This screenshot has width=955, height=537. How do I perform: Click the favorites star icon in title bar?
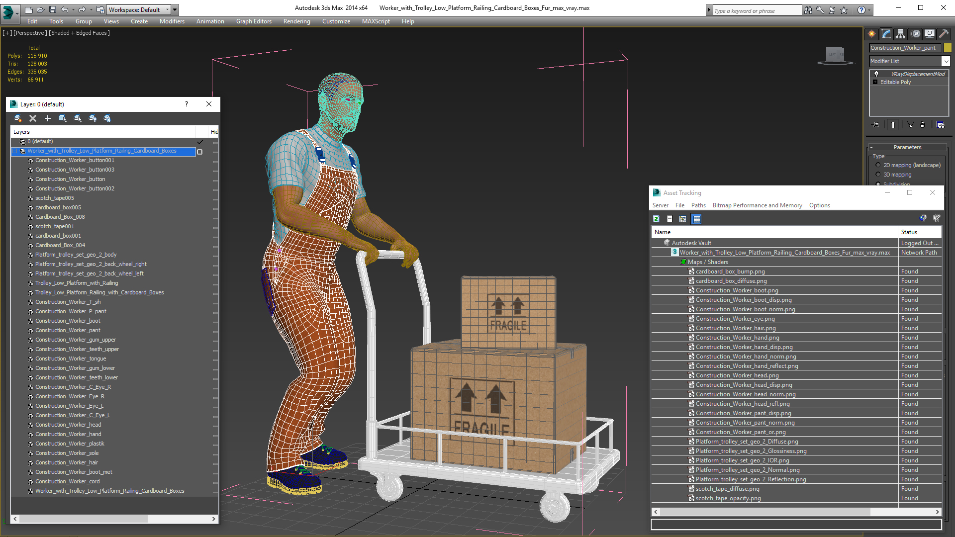click(x=844, y=10)
